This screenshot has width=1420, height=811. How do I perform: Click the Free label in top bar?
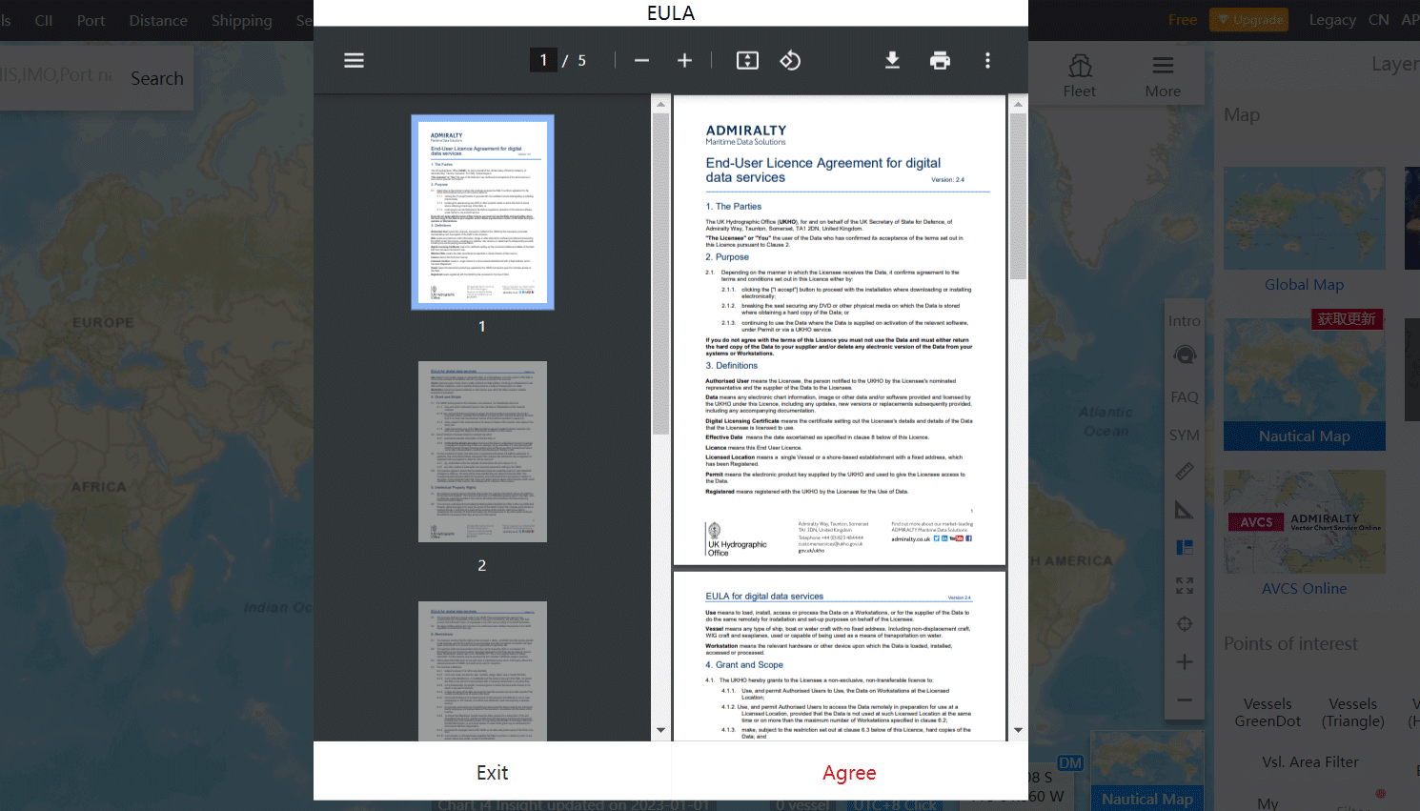[1182, 19]
